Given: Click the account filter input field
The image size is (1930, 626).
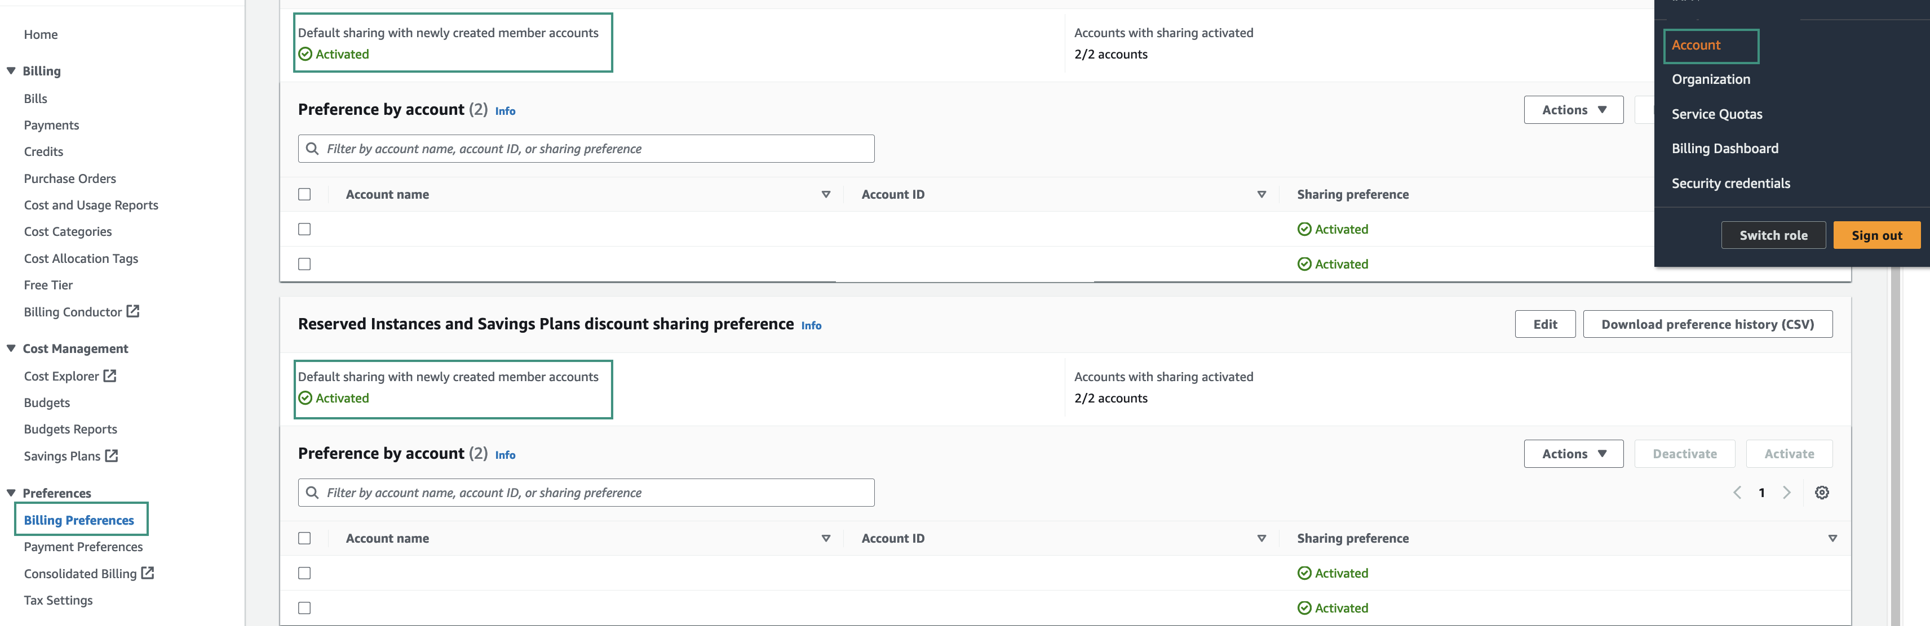Looking at the screenshot, I should point(585,492).
